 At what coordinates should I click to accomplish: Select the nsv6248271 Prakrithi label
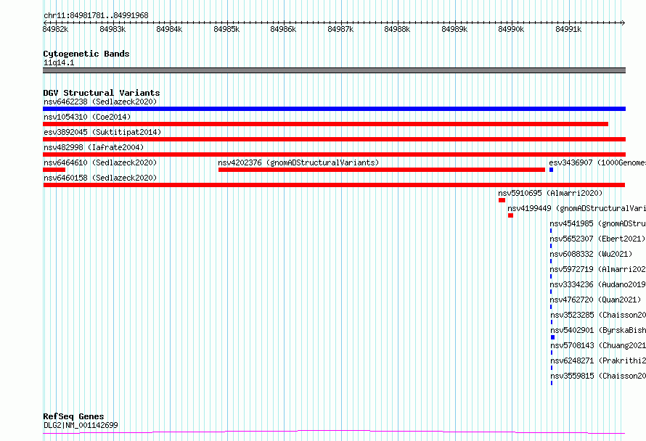pyautogui.click(x=598, y=360)
